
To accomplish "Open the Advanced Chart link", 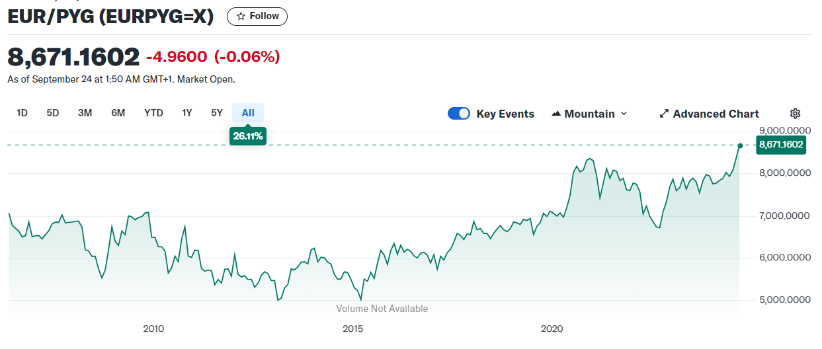I will [716, 114].
